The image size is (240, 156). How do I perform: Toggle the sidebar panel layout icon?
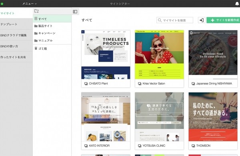75,12
